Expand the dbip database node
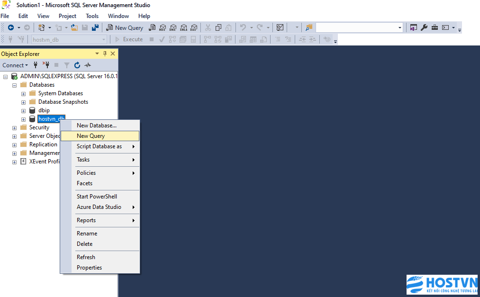This screenshot has height=297, width=480. (x=23, y=111)
